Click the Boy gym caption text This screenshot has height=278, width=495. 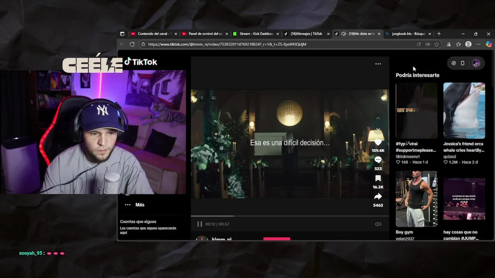[404, 232]
